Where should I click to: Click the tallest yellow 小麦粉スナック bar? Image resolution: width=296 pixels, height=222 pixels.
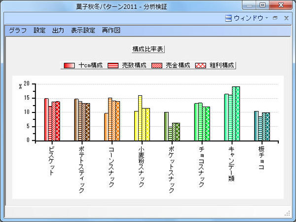[x=140, y=118]
